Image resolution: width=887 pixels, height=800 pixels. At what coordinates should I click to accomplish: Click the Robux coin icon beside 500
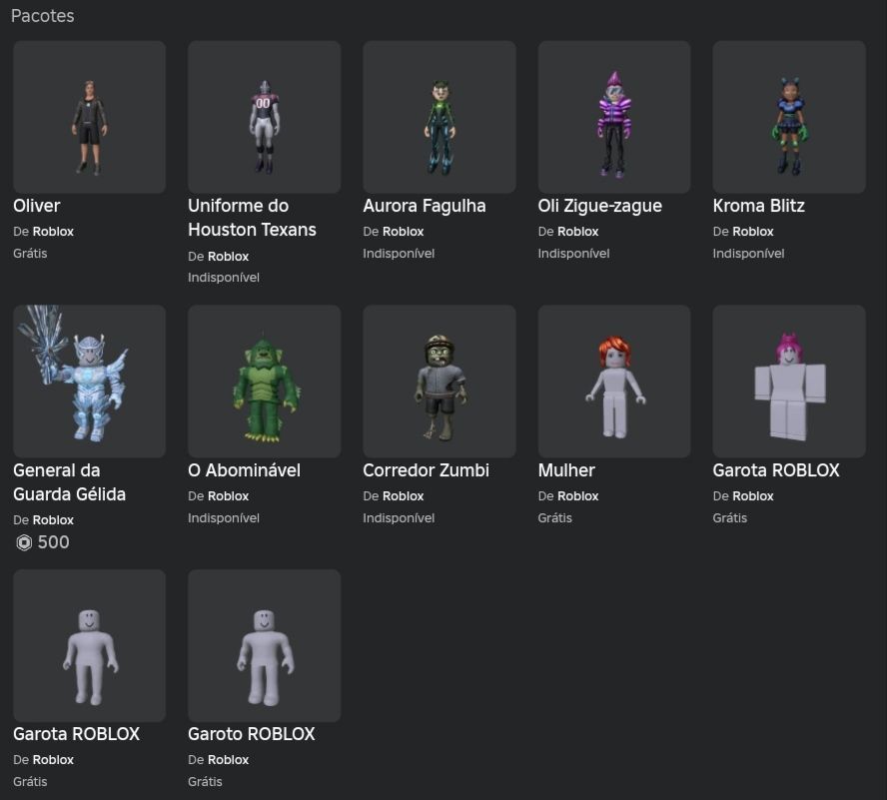[24, 542]
